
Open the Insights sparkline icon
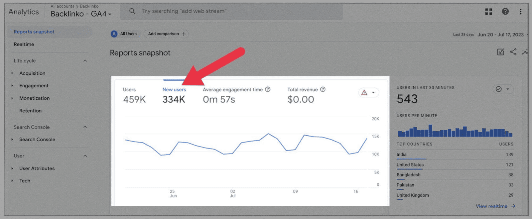[525, 52]
